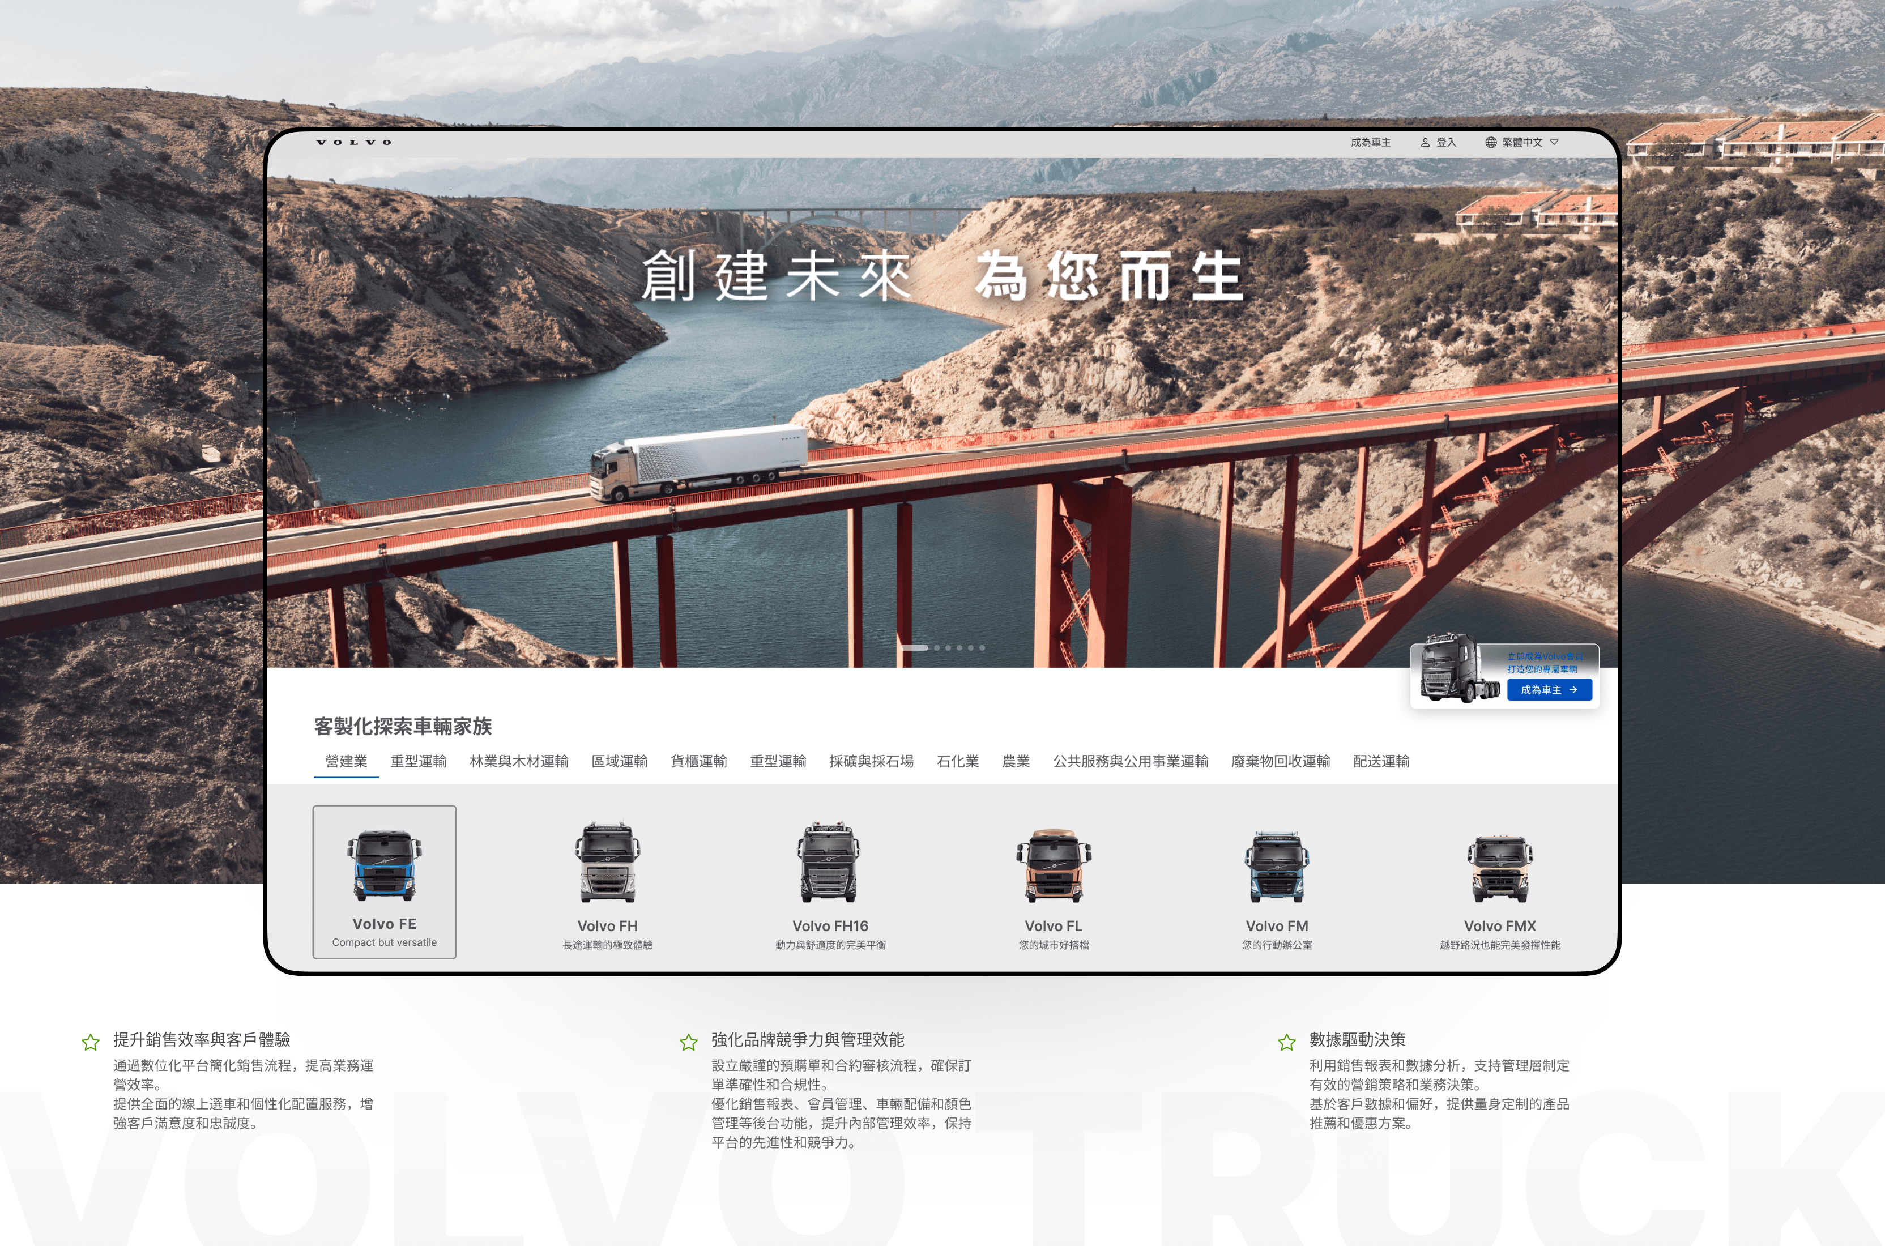
Task: Click the Volvo logo in the header
Action: [353, 142]
